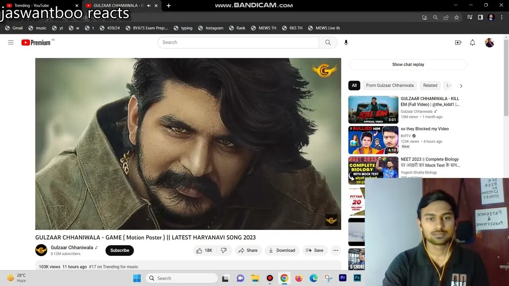This screenshot has width=509, height=286.
Task: Install app icon in address bar
Action: coord(425,17)
